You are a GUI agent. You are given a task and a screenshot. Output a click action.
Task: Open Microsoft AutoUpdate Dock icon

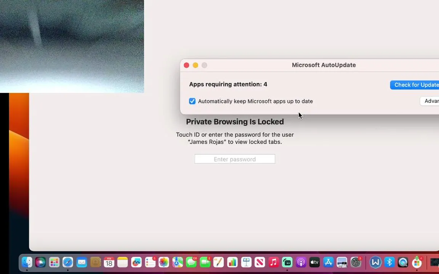point(417,262)
